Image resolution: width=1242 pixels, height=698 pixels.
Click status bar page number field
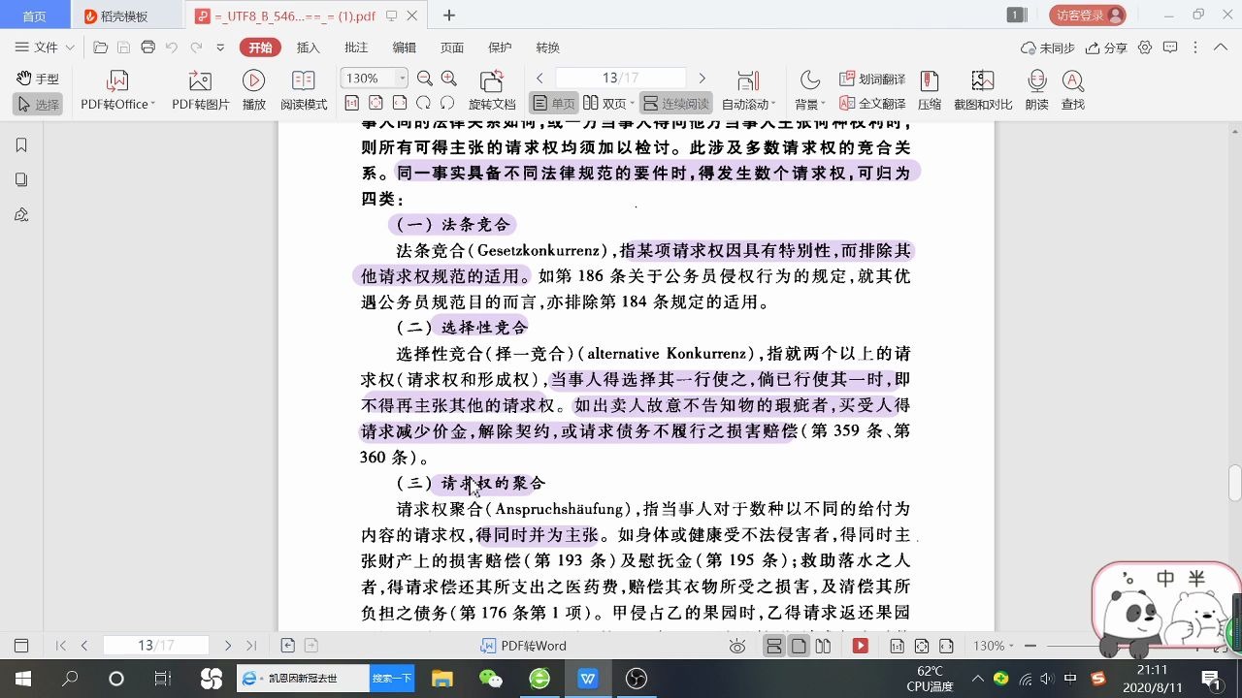156,646
